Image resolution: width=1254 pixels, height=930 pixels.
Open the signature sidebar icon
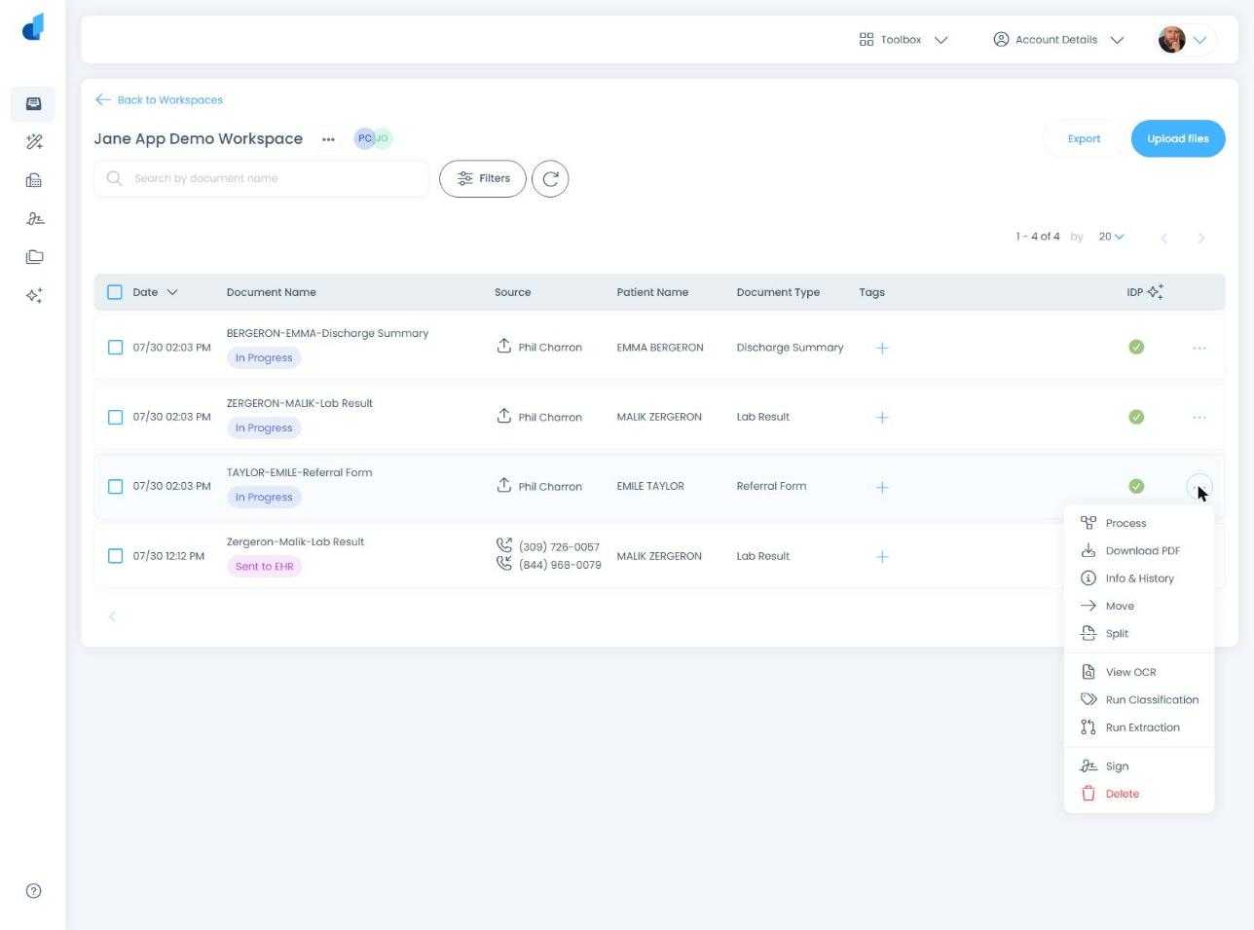[x=34, y=218]
